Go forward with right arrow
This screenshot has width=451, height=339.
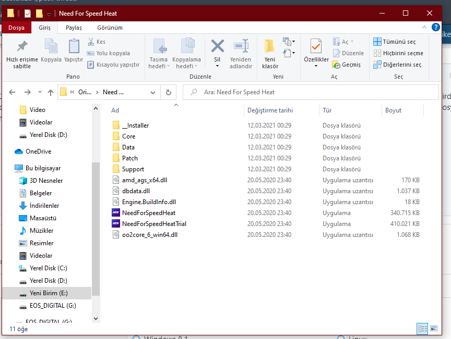[x=27, y=92]
